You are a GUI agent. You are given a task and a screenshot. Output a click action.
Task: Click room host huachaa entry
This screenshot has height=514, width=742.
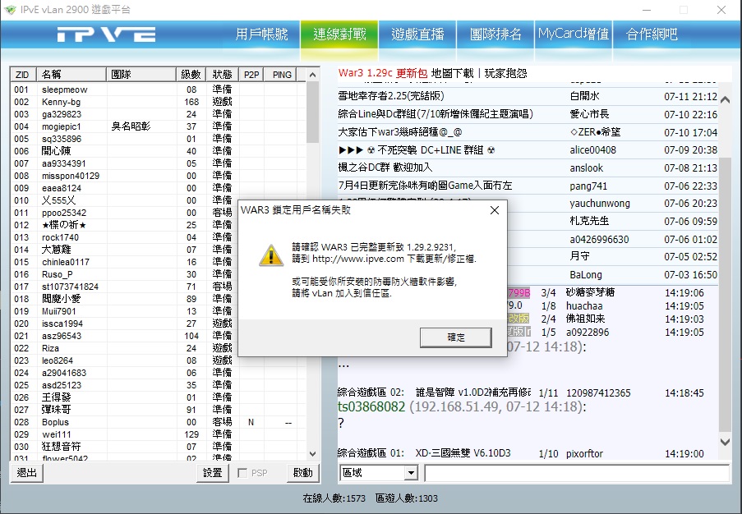click(584, 306)
